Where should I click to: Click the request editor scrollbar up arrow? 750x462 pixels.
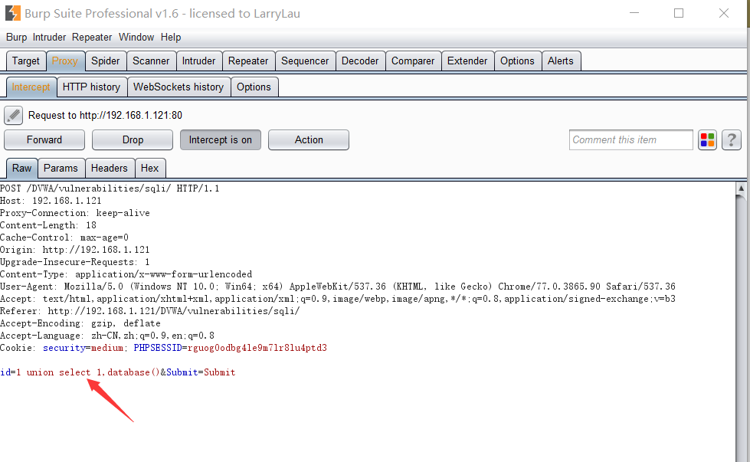741,188
